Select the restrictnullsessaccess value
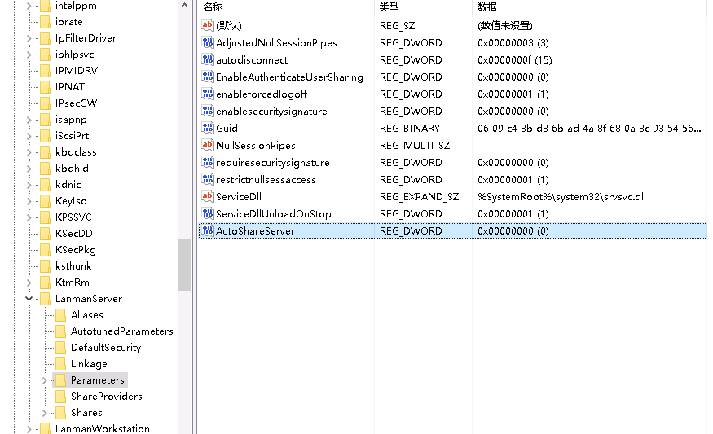 tap(266, 180)
